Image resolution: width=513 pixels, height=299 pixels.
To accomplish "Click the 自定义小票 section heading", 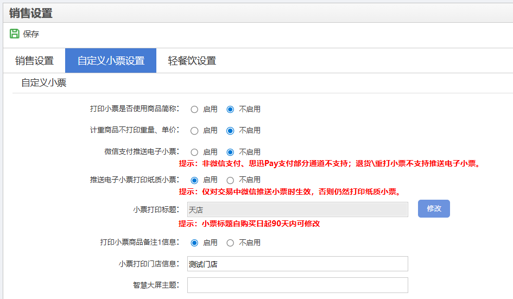I will [44, 84].
